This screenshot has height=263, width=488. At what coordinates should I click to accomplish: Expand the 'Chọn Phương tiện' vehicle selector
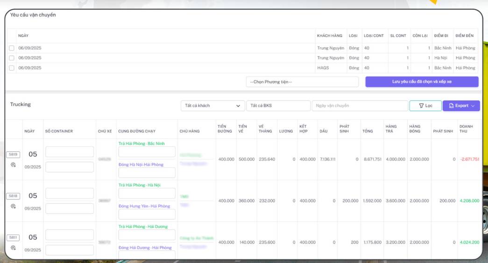click(303, 82)
